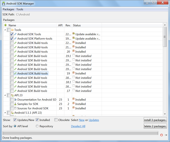Select the Documentation for Android SDK row
Viewport: 170px width, 142px height.
tap(83, 99)
